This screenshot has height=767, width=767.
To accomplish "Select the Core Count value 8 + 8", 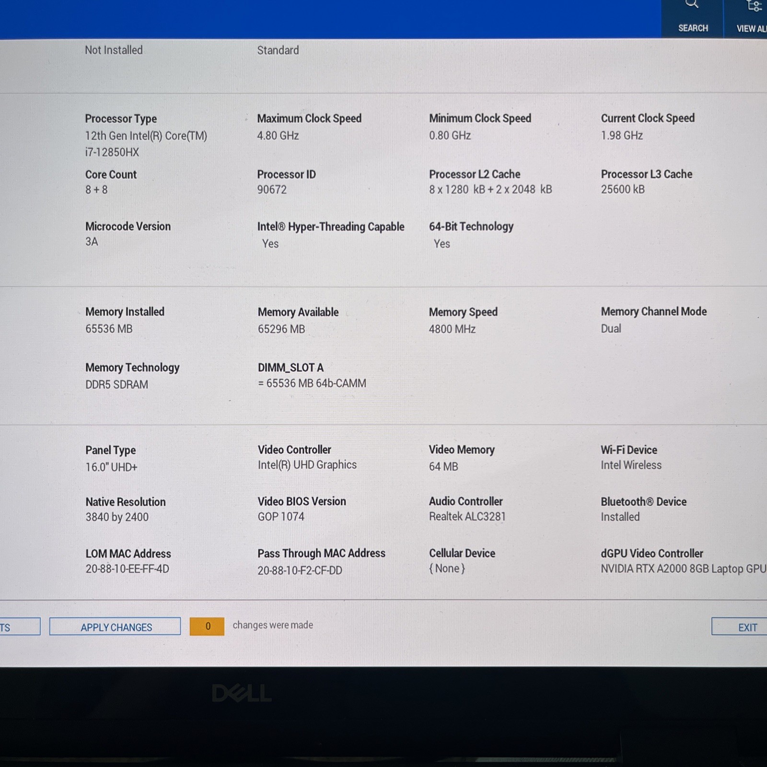I will click(96, 190).
